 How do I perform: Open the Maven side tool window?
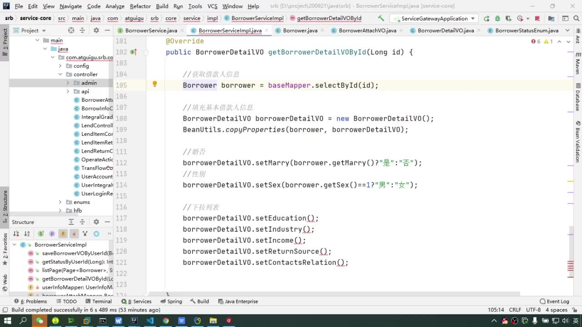tap(578, 63)
